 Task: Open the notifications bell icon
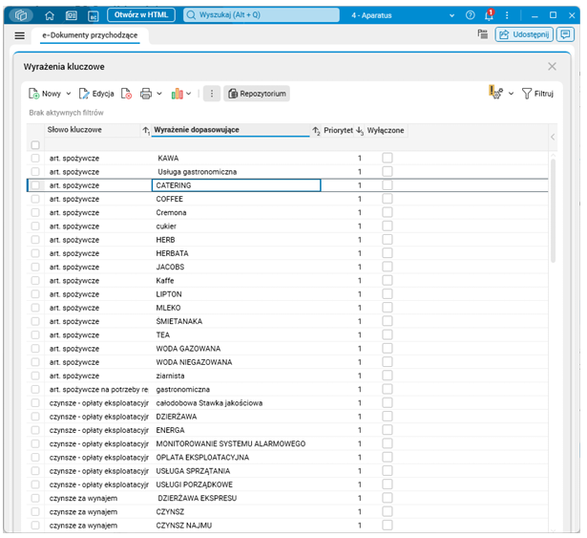click(x=489, y=15)
